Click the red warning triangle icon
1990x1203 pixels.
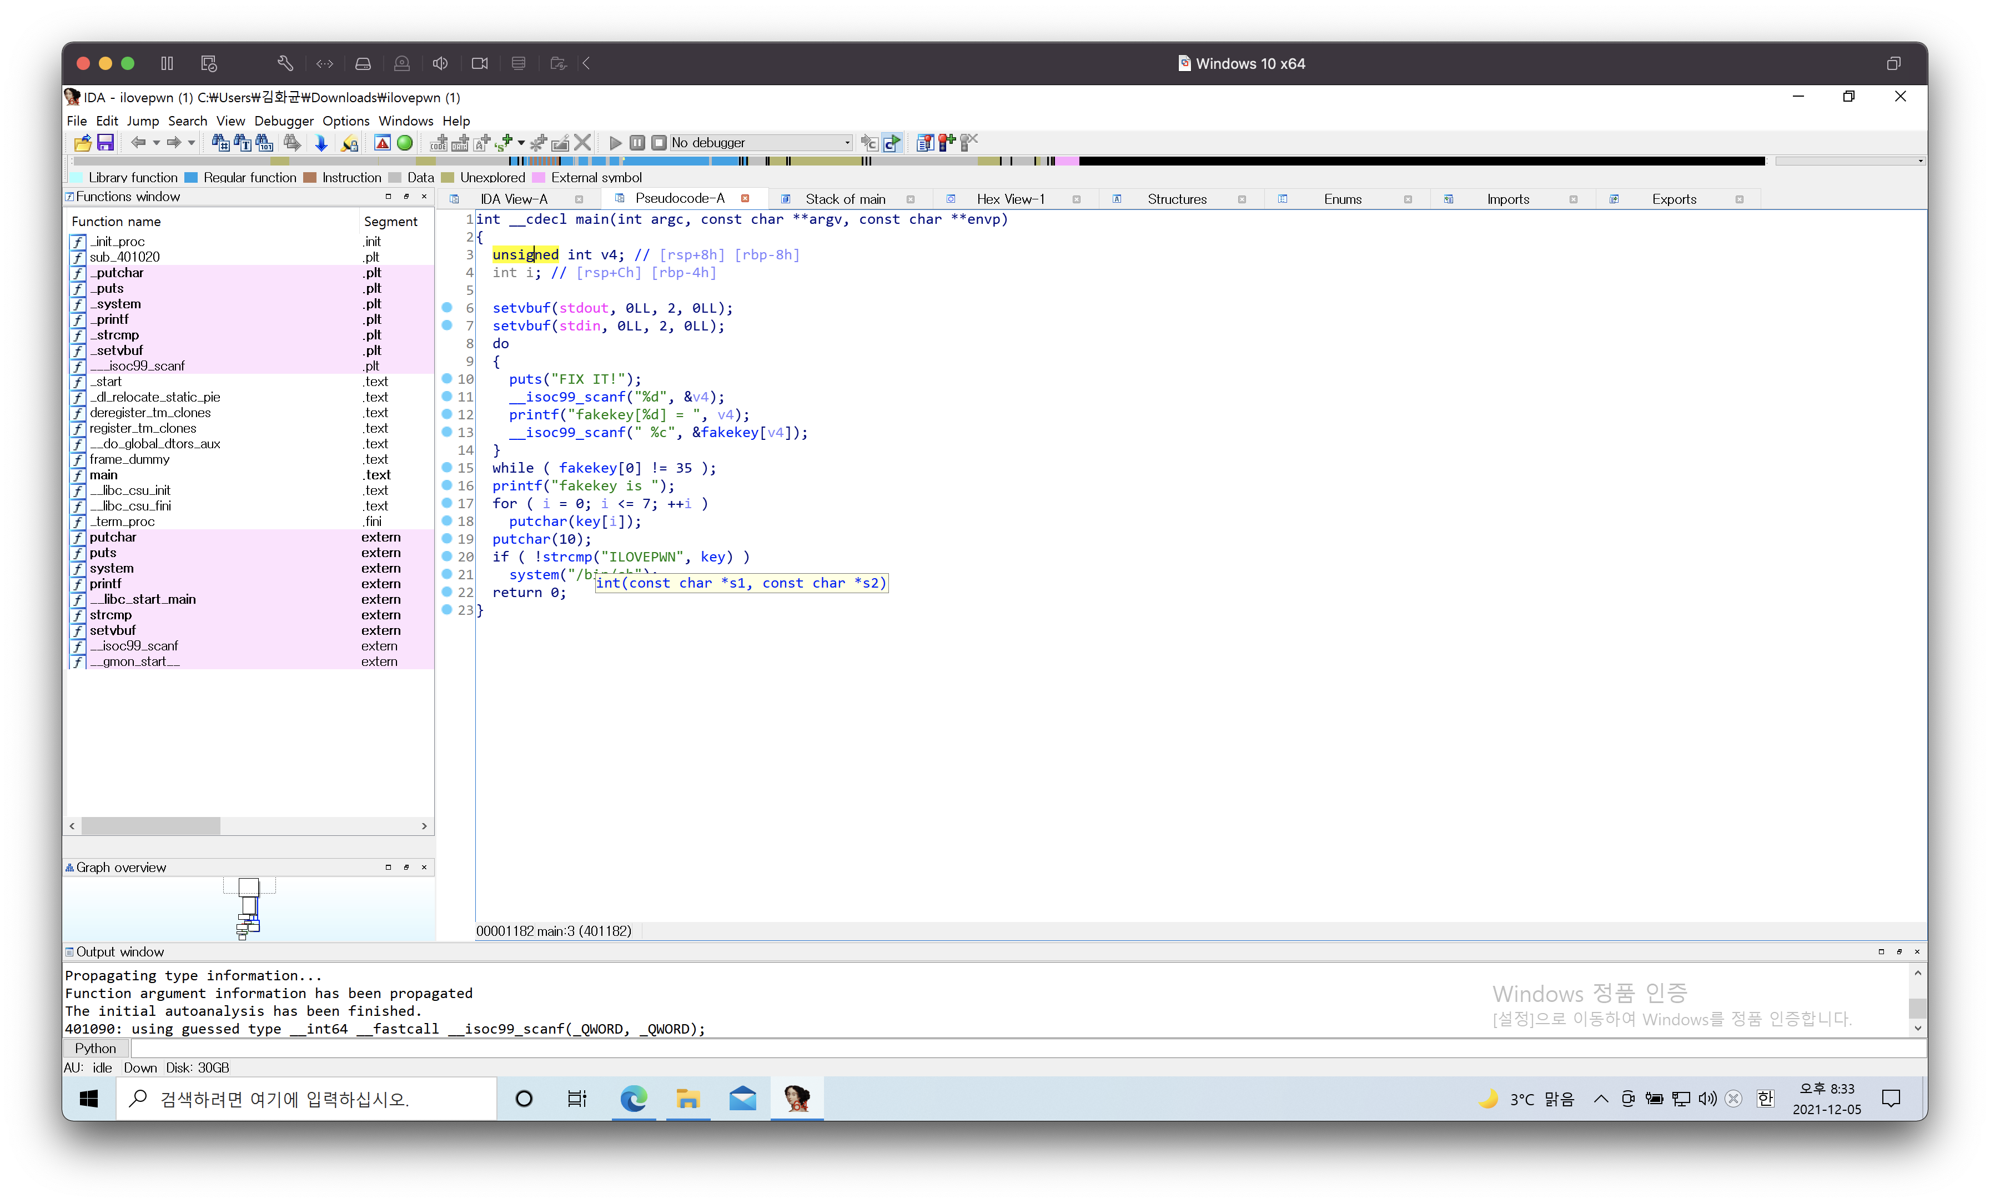point(383,143)
